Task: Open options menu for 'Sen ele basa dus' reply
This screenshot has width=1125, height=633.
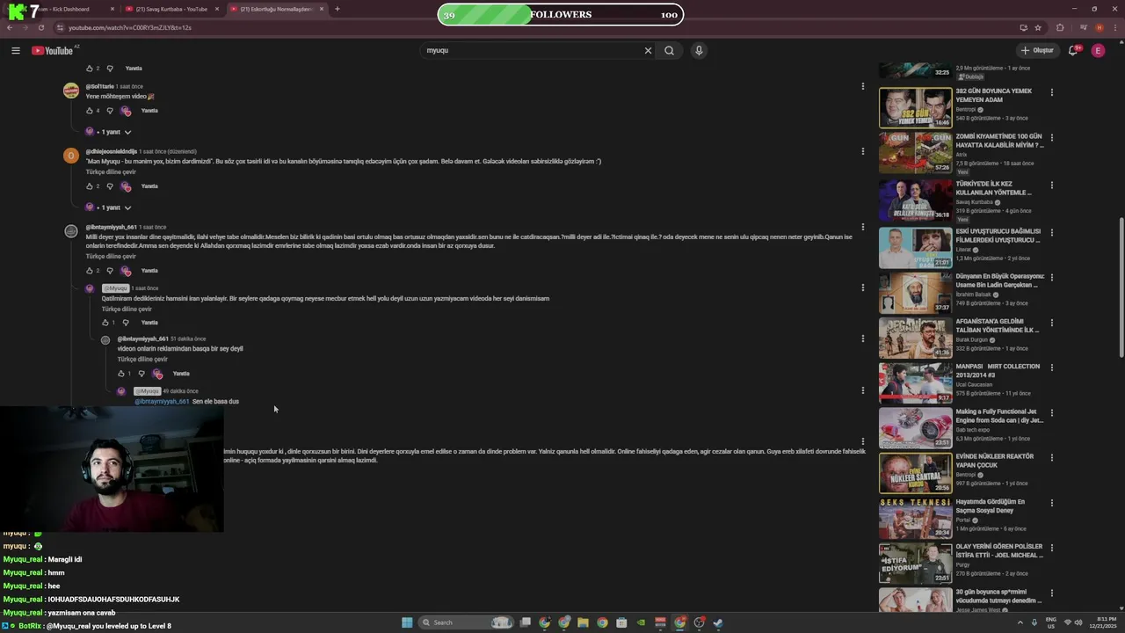Action: click(x=862, y=390)
